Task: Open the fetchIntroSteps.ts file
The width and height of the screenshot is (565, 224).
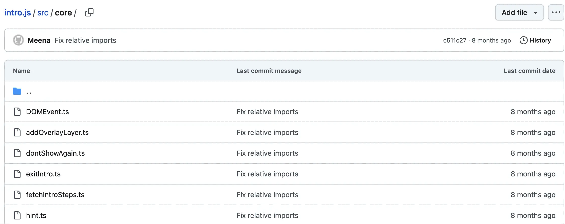Action: click(55, 195)
